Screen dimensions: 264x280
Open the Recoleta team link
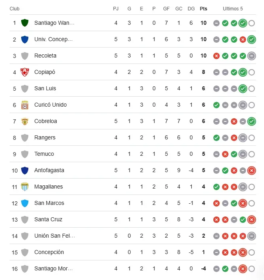pyautogui.click(x=45, y=56)
